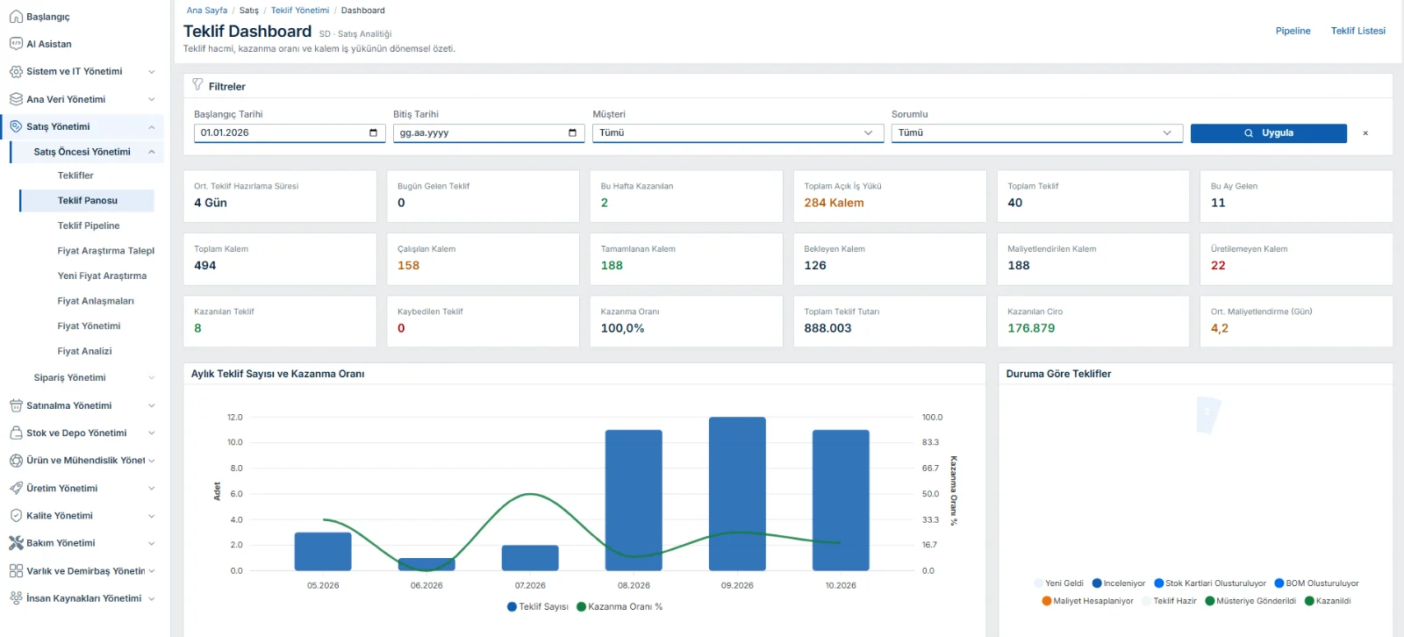Viewport: 1404px width, 637px height.
Task: Collapse the Satış Öncesi Yönetimi submenu
Action: [151, 152]
